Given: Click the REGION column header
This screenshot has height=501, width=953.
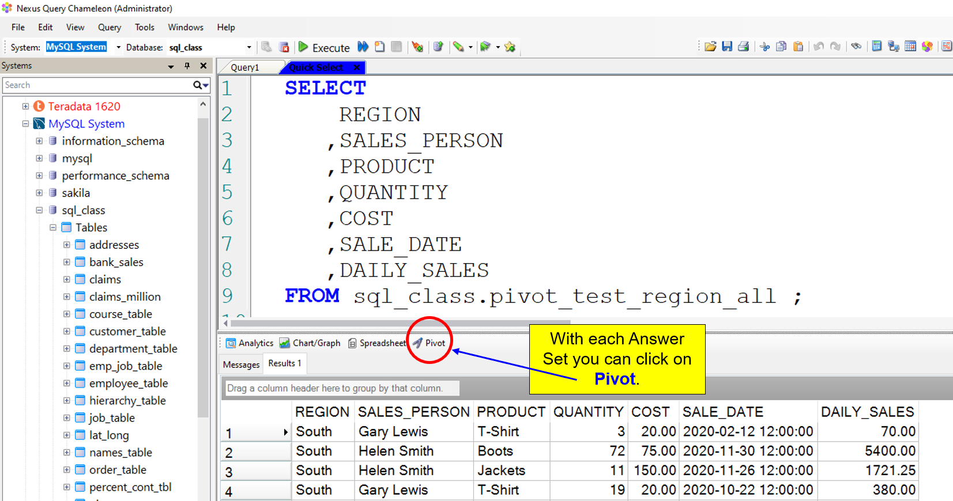Looking at the screenshot, I should [322, 412].
